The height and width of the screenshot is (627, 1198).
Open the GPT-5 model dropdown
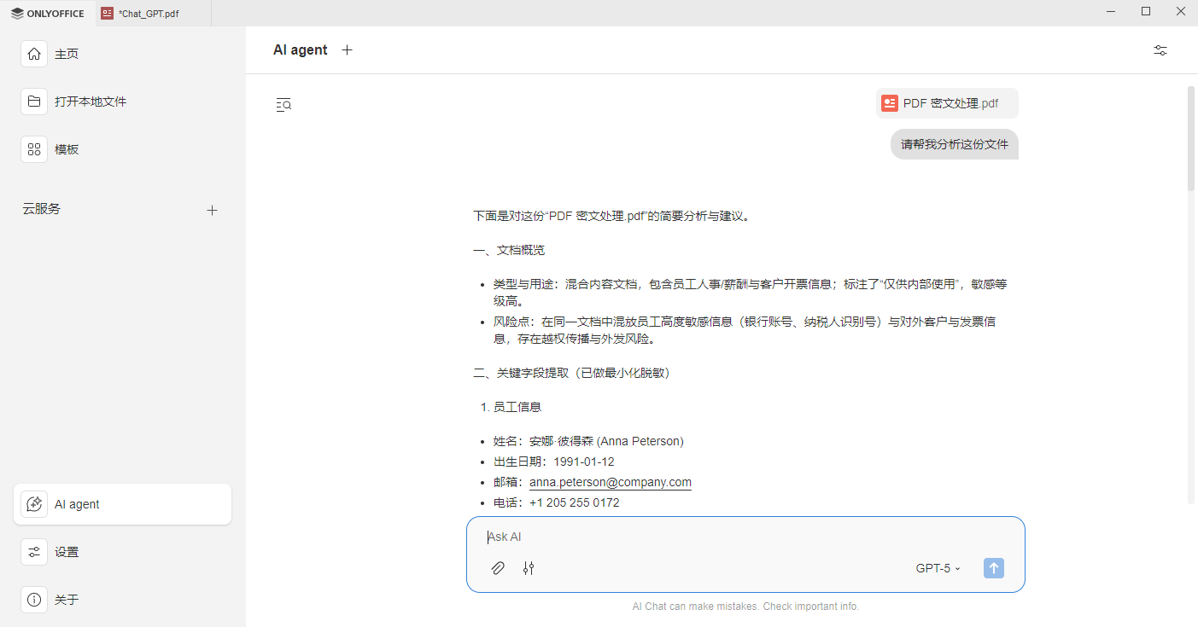click(x=937, y=567)
